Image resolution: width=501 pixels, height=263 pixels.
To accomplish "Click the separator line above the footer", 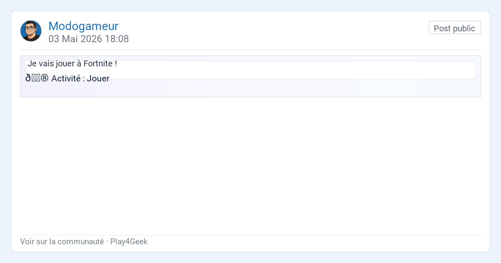I will [250, 235].
